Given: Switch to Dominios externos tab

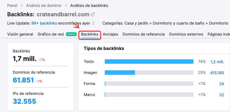Looking at the screenshot, I should tap(186, 34).
